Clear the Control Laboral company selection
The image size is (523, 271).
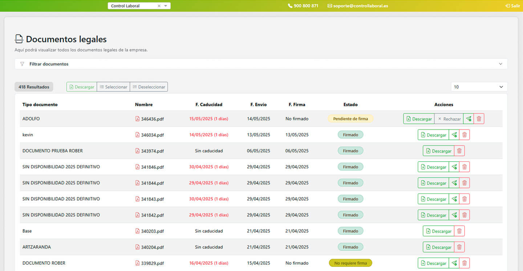[x=159, y=6]
